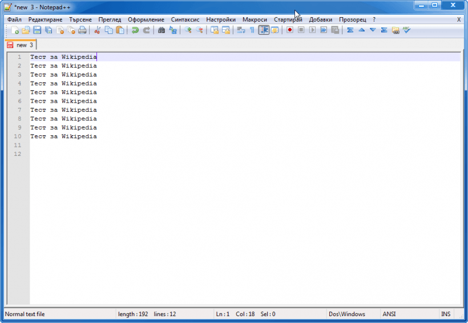This screenshot has height=323, width=468.
Task: Click the Close All documents icon
Action: tap(71, 30)
